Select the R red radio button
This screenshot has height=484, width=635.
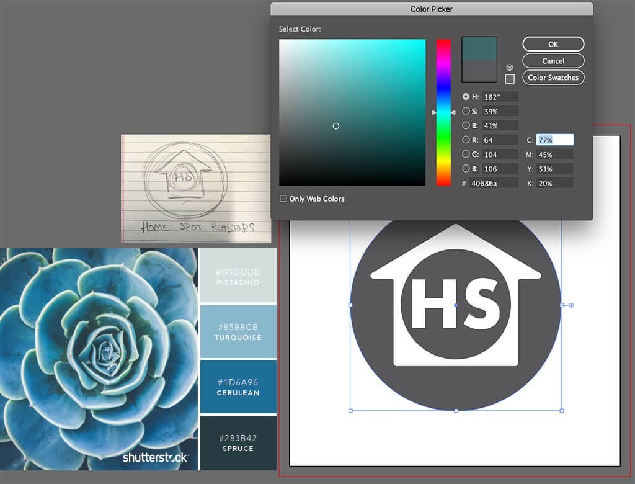click(x=466, y=140)
